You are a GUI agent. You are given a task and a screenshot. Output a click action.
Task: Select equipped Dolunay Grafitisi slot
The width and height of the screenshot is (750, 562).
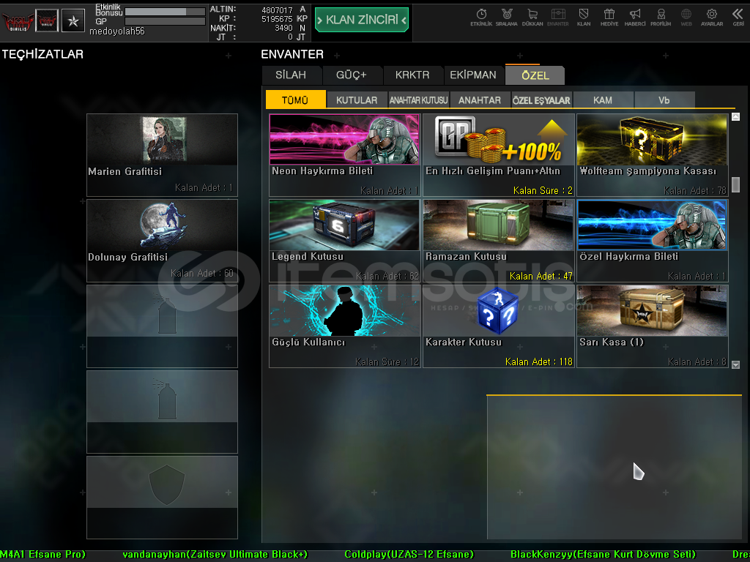point(162,240)
